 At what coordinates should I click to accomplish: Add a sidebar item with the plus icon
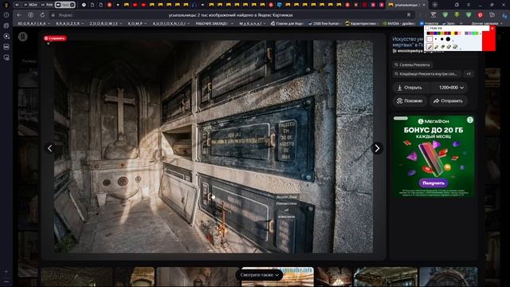click(6, 271)
